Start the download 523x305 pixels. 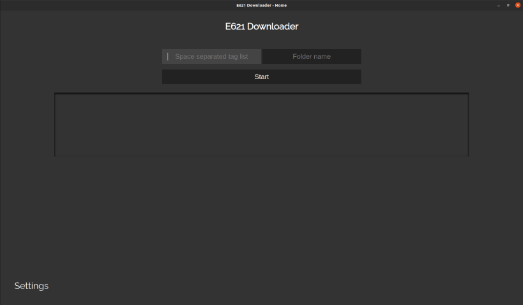[x=262, y=77]
